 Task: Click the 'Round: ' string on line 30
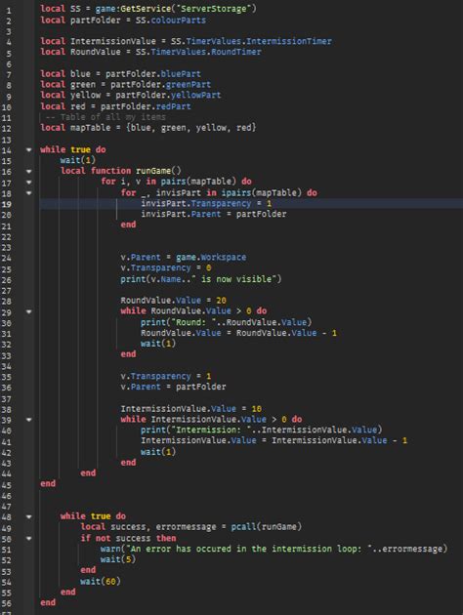195,322
